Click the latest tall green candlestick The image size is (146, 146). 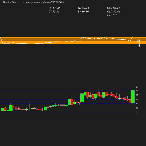tap(133, 97)
